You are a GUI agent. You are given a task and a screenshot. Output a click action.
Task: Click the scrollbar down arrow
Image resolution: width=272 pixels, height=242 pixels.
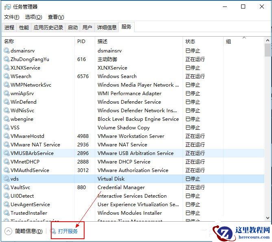268,218
